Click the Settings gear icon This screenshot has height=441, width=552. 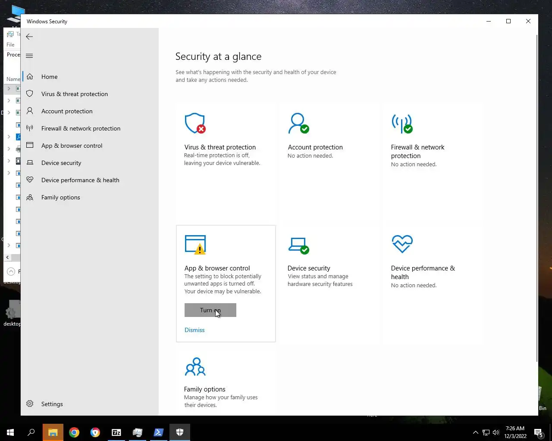point(30,404)
